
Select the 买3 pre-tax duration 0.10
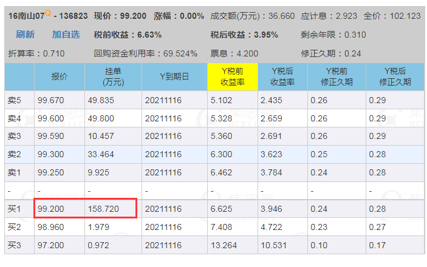319,245
